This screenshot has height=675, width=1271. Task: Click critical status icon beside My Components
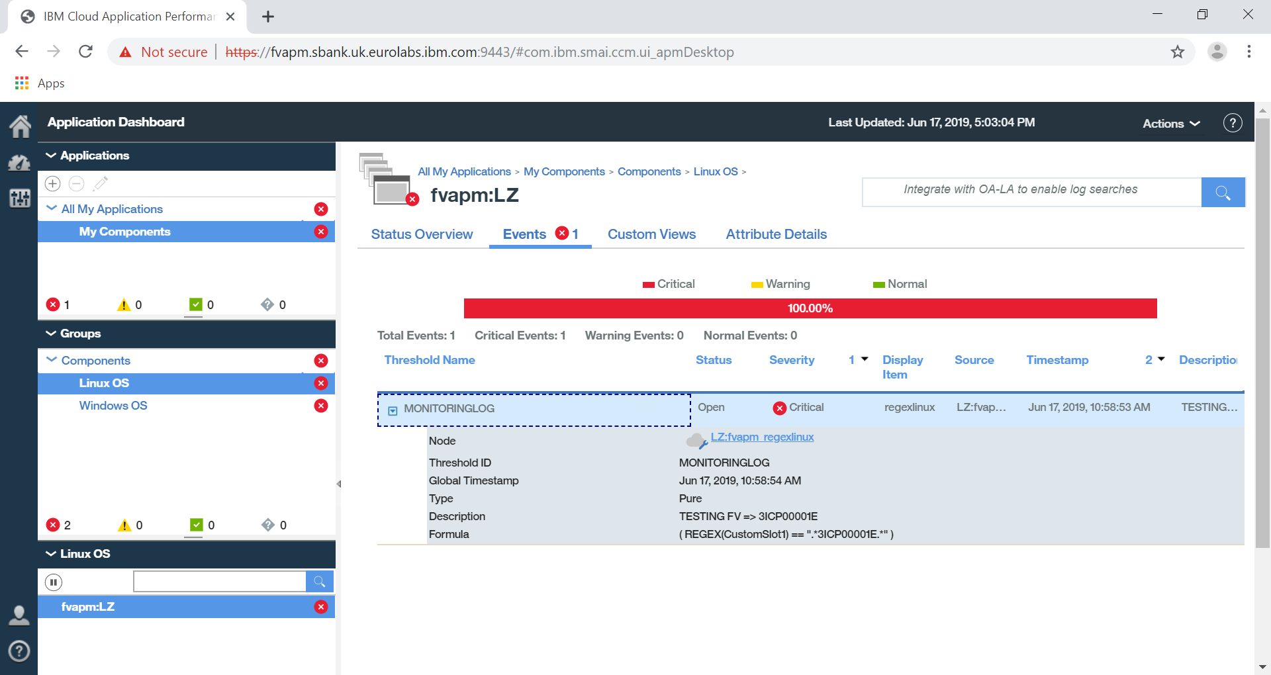pyautogui.click(x=321, y=232)
